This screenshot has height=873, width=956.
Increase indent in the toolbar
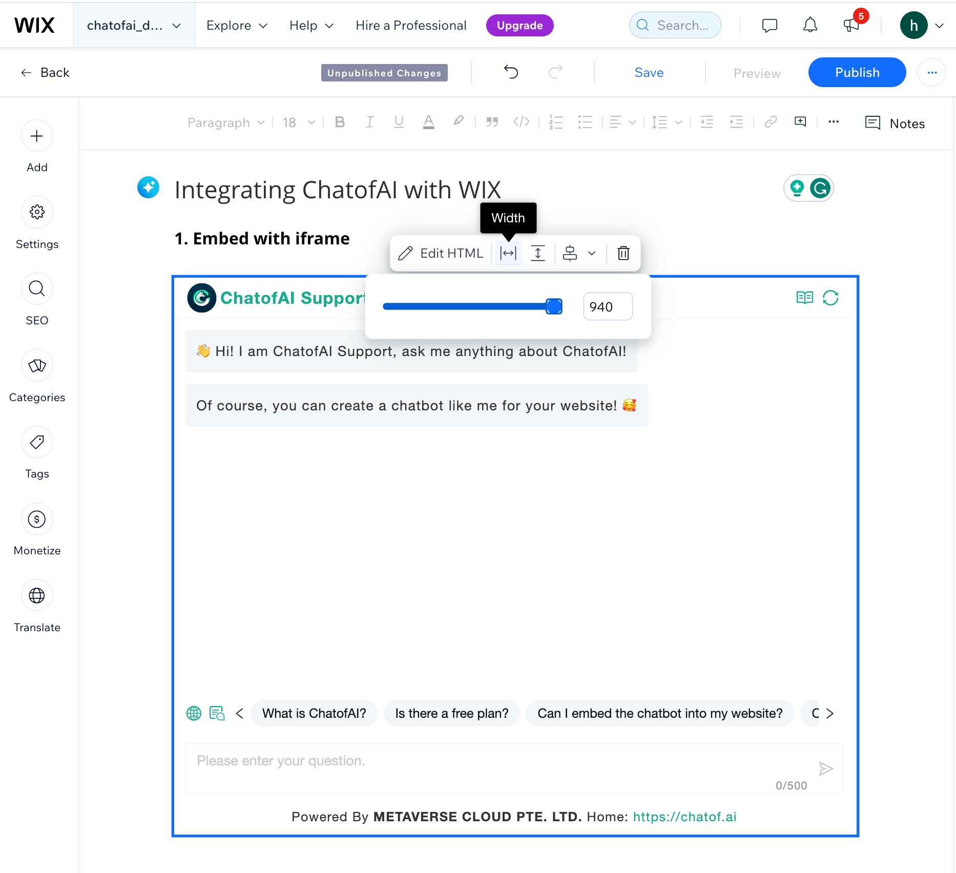pyautogui.click(x=736, y=122)
